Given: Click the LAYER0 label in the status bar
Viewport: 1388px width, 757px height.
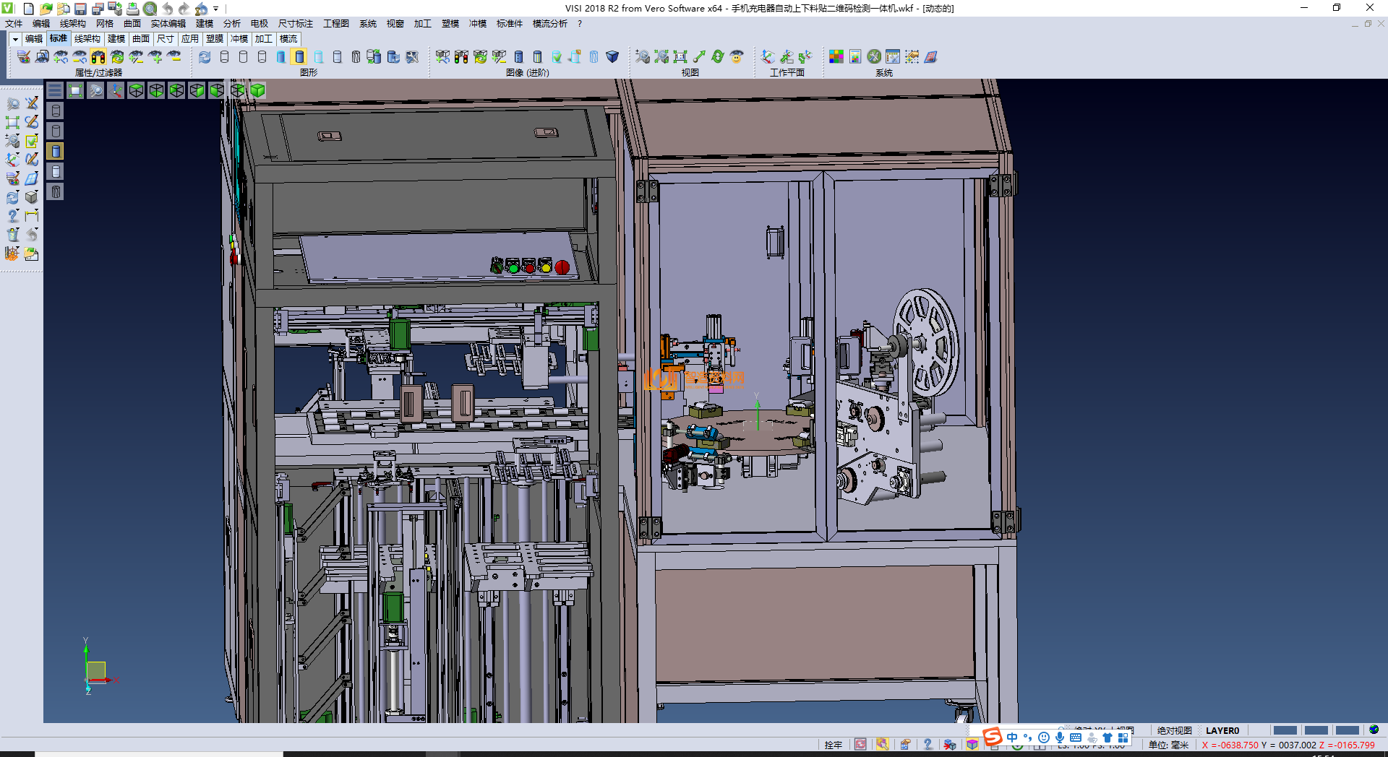Looking at the screenshot, I should [x=1222, y=730].
